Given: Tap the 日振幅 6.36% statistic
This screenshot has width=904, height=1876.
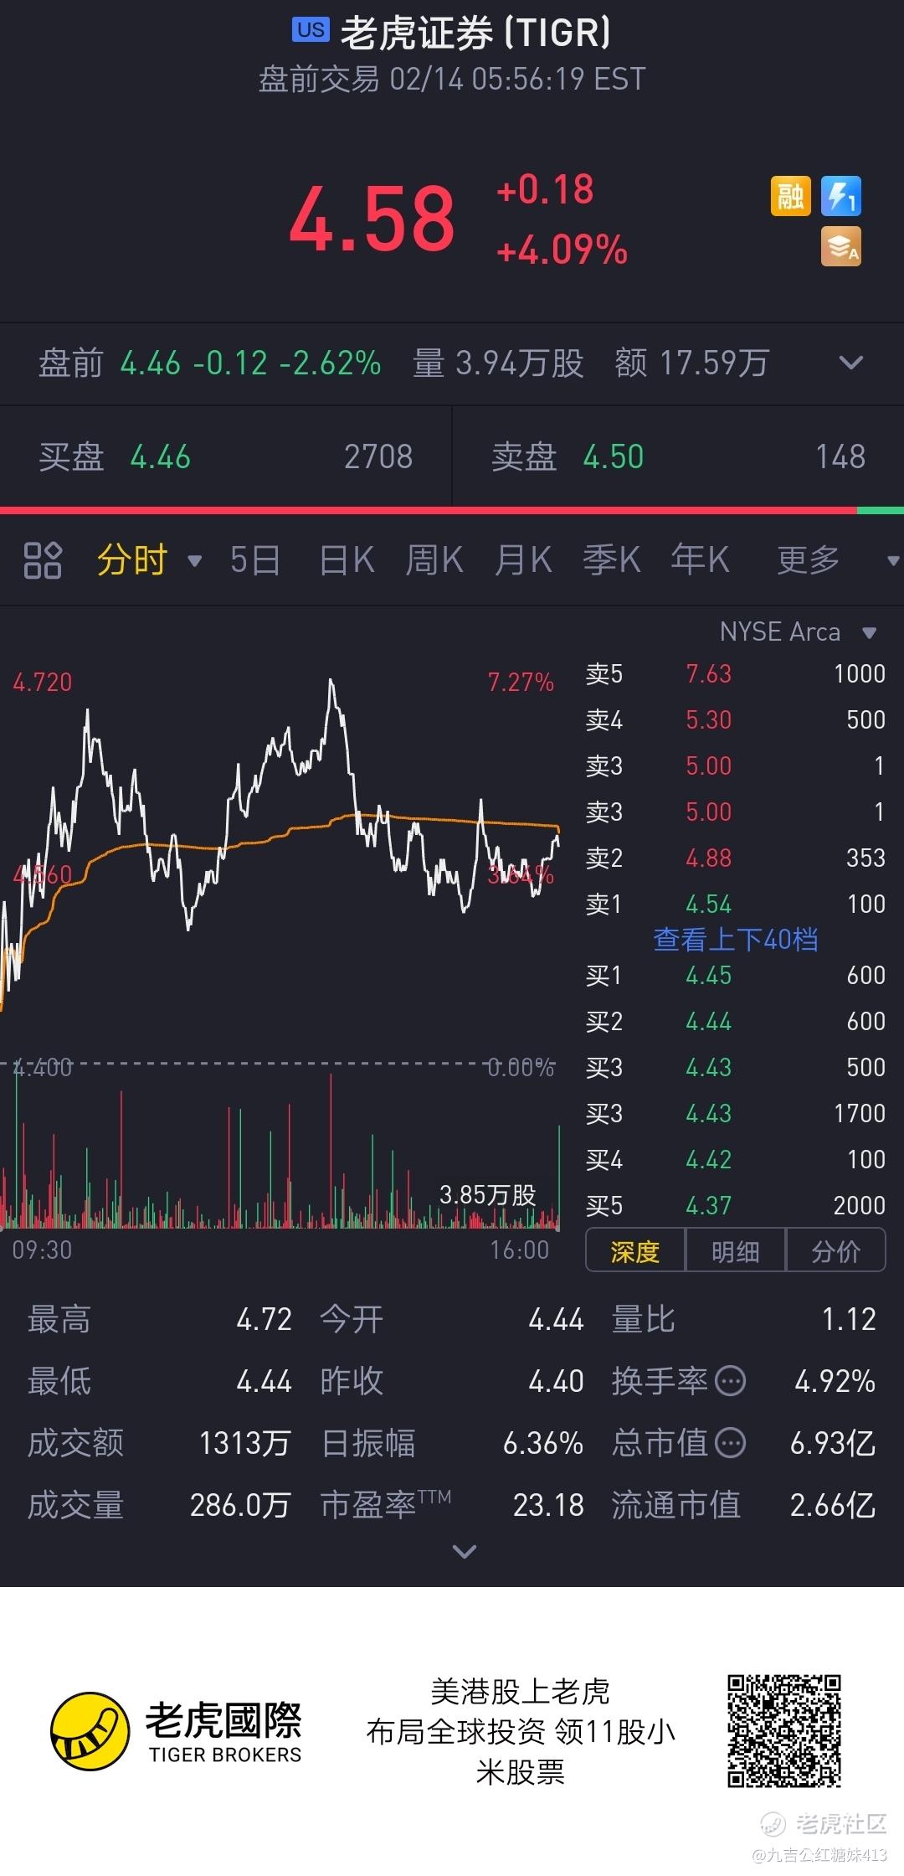Looking at the screenshot, I should pyautogui.click(x=452, y=1444).
